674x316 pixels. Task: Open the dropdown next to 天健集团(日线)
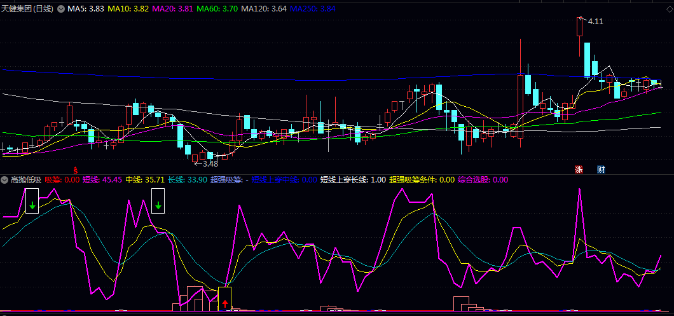pyautogui.click(x=61, y=9)
